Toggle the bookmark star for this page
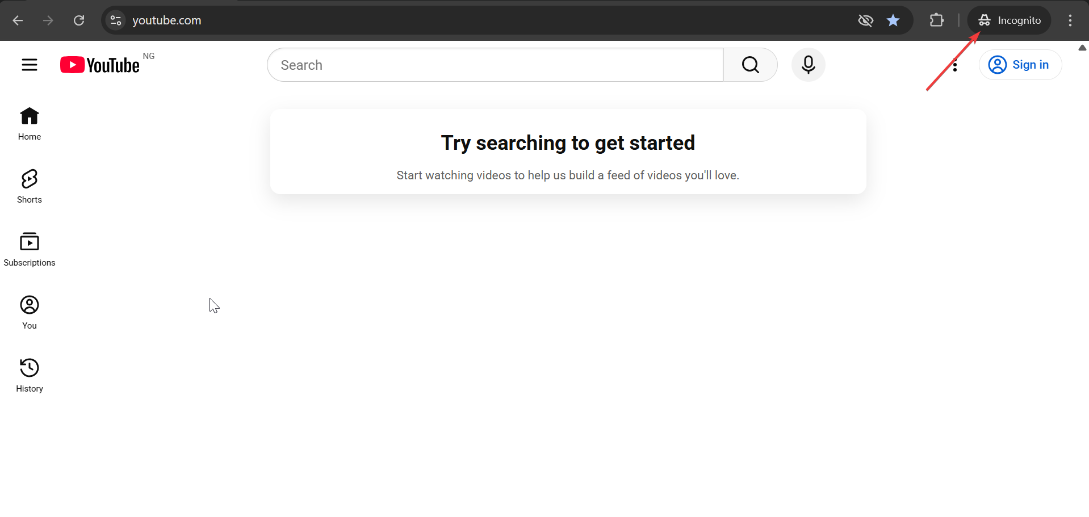Image resolution: width=1089 pixels, height=517 pixels. 893,20
